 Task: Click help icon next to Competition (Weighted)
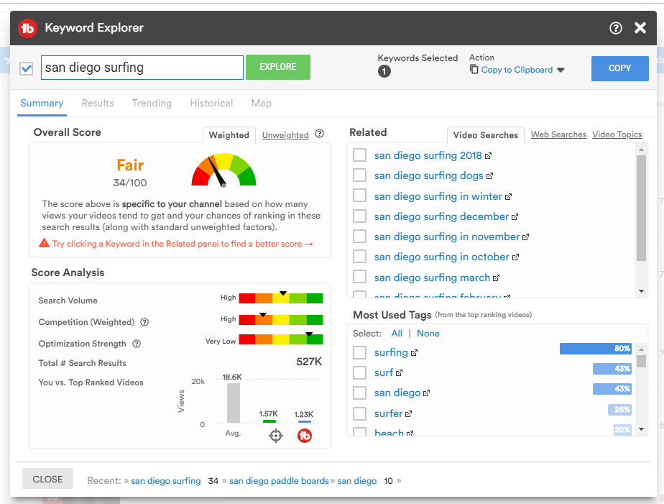coord(144,322)
